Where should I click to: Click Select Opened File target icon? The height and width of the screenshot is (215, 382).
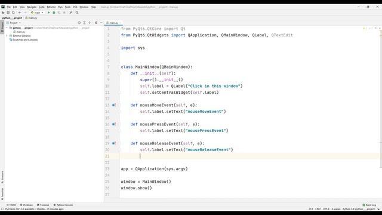(x=79, y=23)
